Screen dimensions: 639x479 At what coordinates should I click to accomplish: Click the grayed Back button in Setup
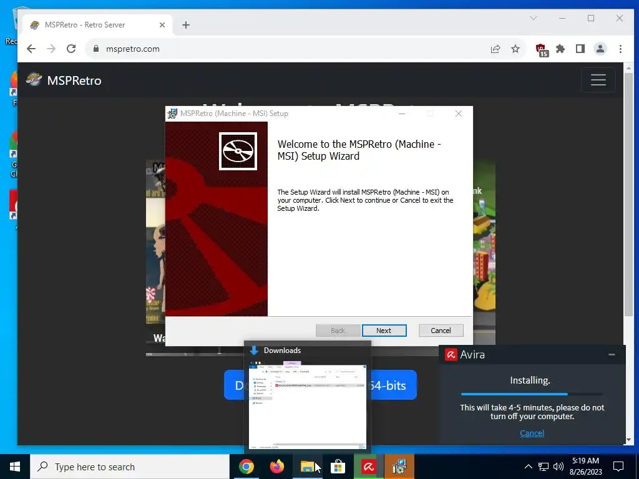[338, 331]
